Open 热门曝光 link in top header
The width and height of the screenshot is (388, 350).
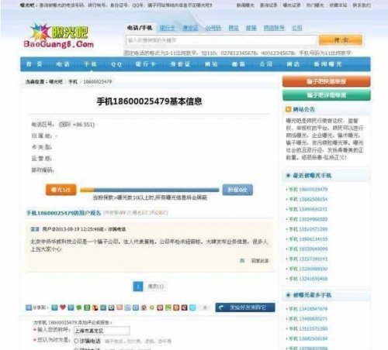[315, 5]
